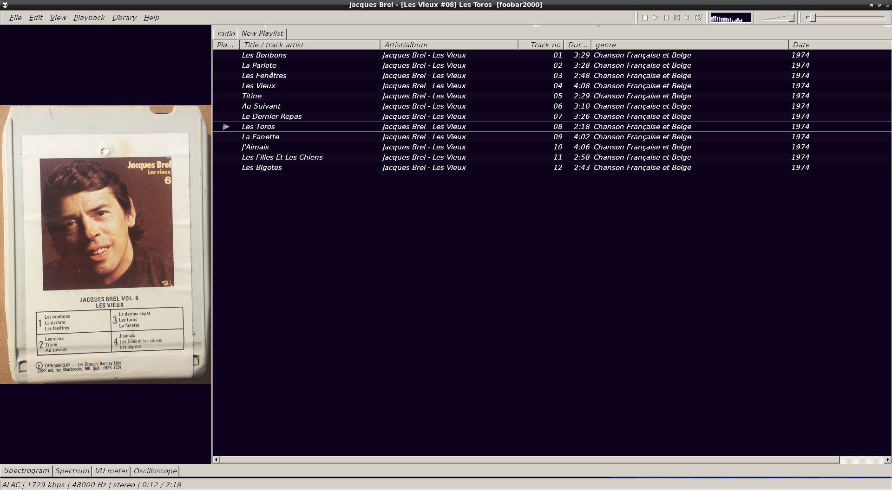
Task: Switch to the Oscilloscope tab
Action: coord(155,471)
